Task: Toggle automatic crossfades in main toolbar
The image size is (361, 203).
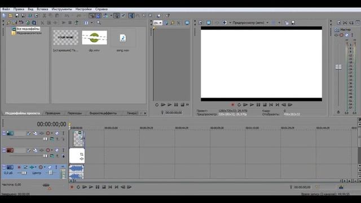Action: [x=98, y=16]
